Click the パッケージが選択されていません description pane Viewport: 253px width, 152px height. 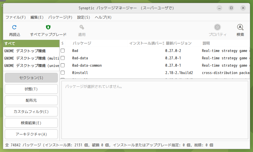pos(155,110)
